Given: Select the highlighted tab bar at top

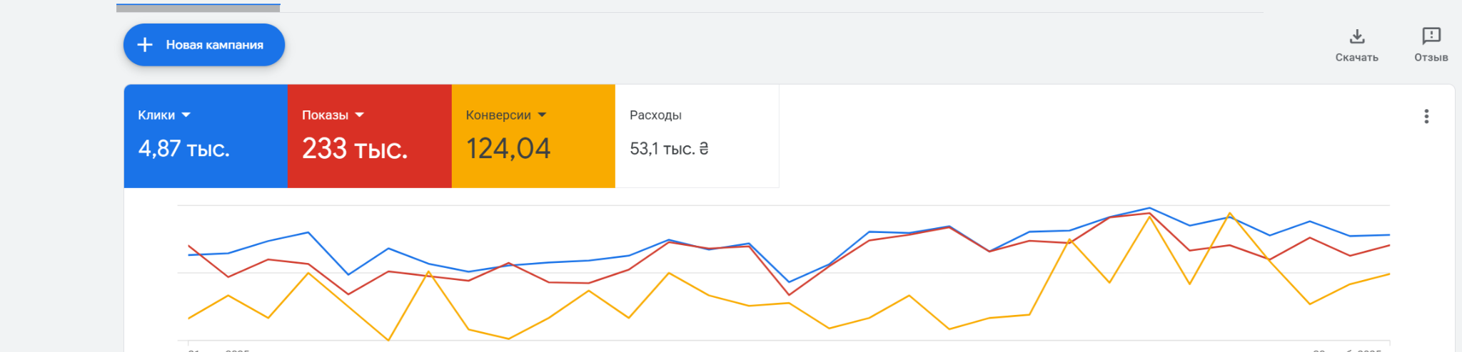Looking at the screenshot, I should tap(198, 8).
